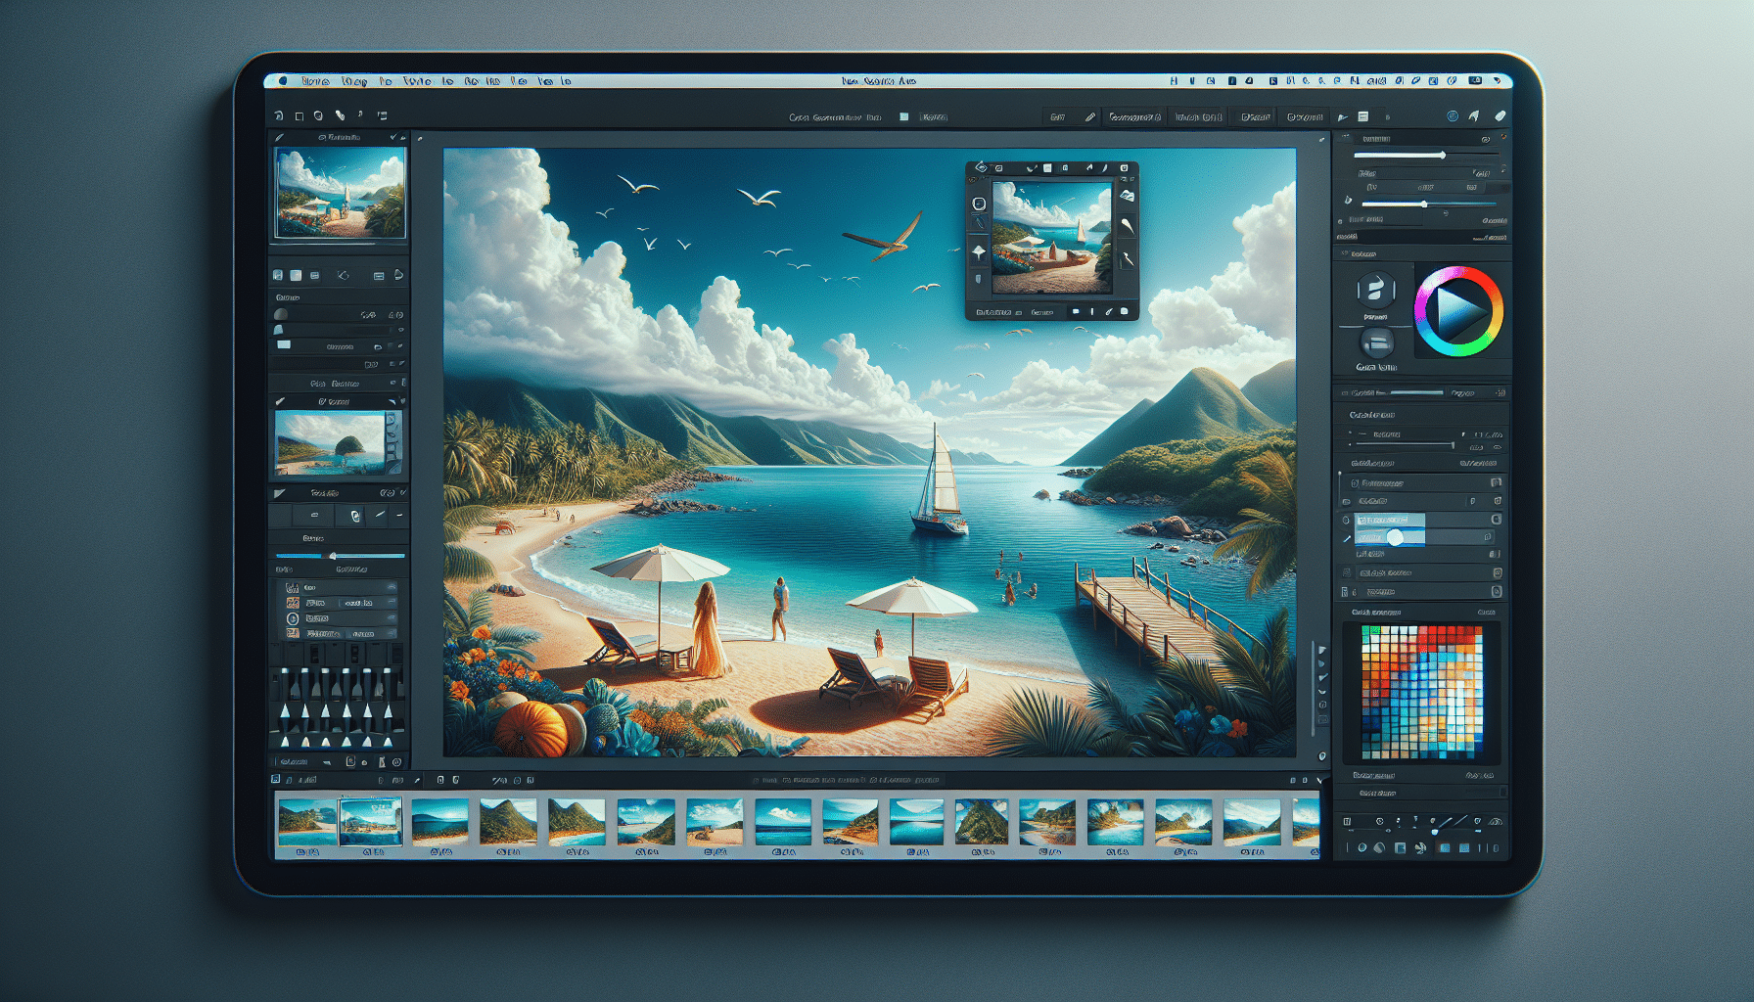Click the rounded square tool in floating preview panel
Screen dimensions: 1754x1002
(979, 204)
